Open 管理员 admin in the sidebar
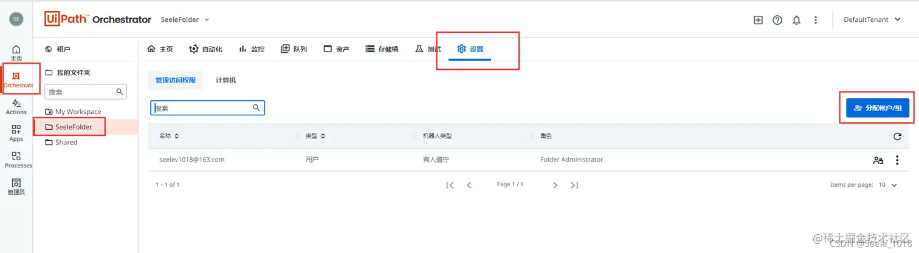Viewport: 919px width, 253px height. (x=16, y=187)
